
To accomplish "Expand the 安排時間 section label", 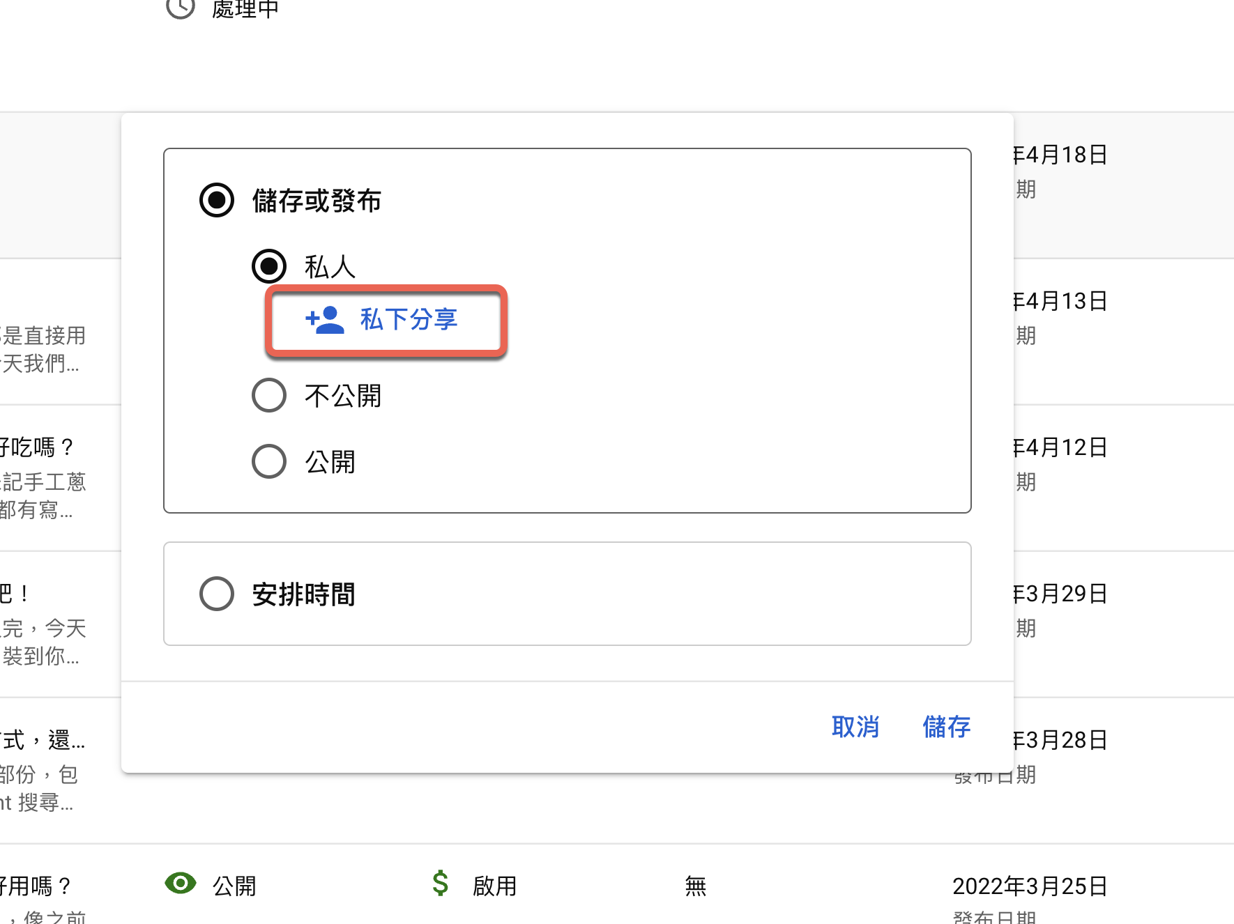I will point(304,594).
